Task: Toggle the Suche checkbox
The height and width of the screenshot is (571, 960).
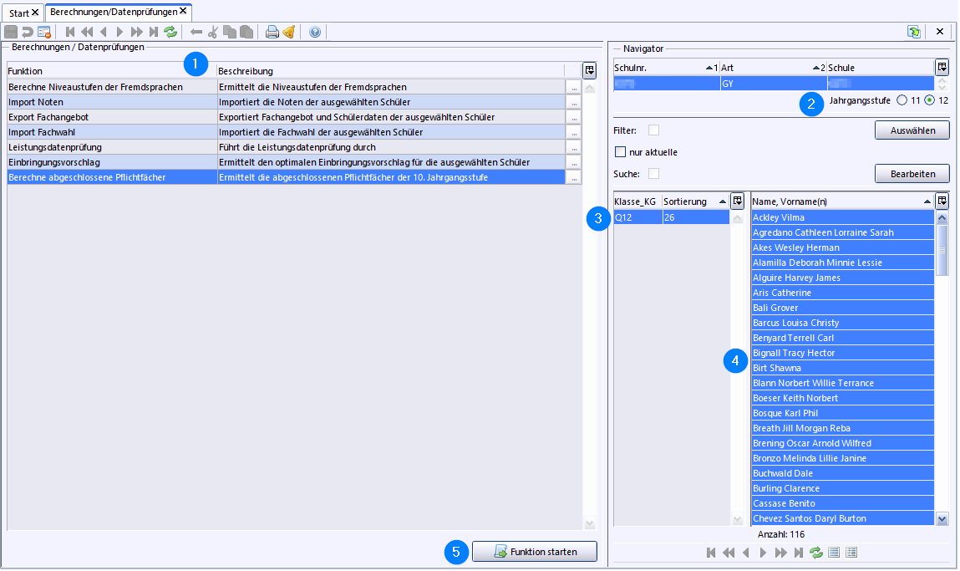Action: pos(654,173)
